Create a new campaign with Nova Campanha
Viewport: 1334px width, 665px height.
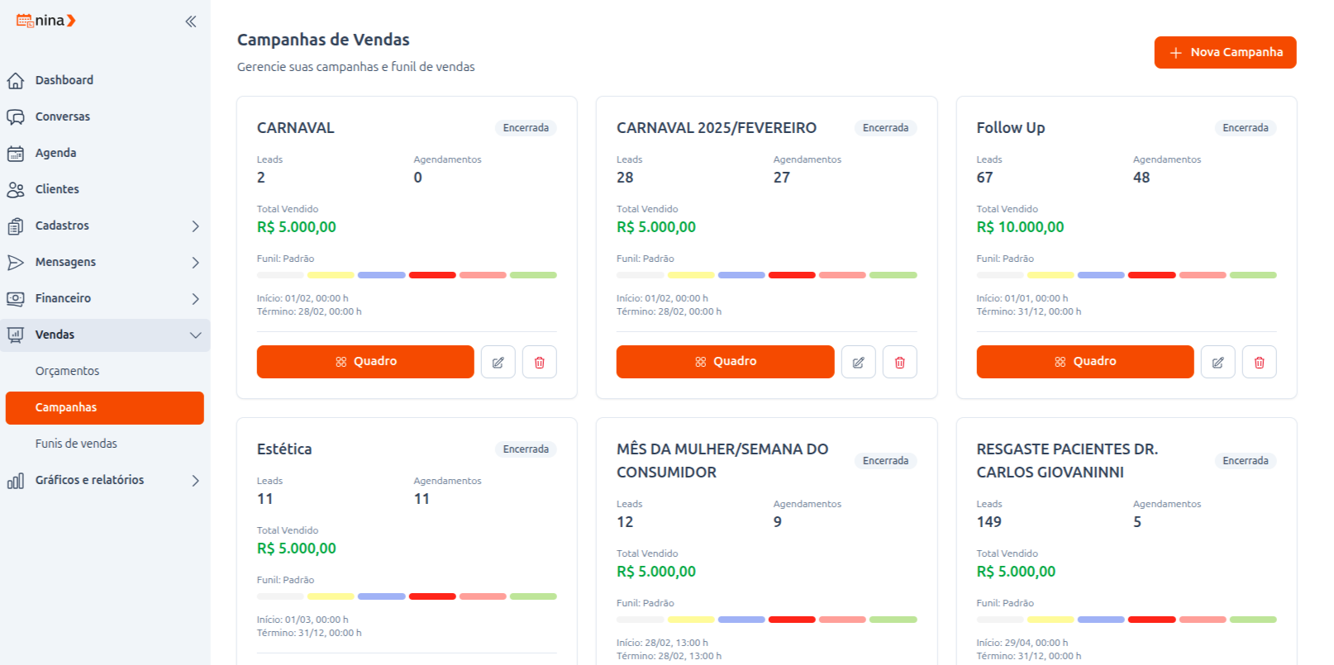click(1225, 52)
